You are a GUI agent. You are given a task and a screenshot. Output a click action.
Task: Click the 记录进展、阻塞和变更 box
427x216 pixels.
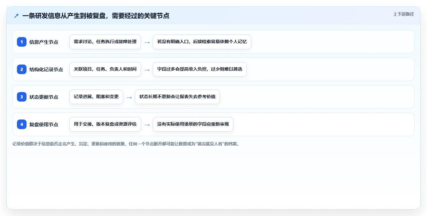[96, 97]
